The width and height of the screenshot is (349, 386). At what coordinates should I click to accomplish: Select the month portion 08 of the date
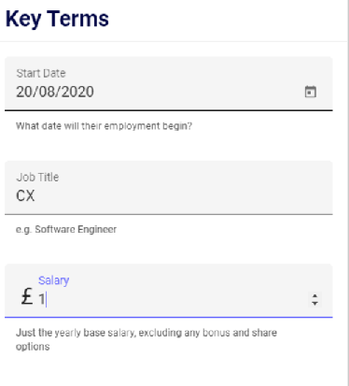[40, 92]
